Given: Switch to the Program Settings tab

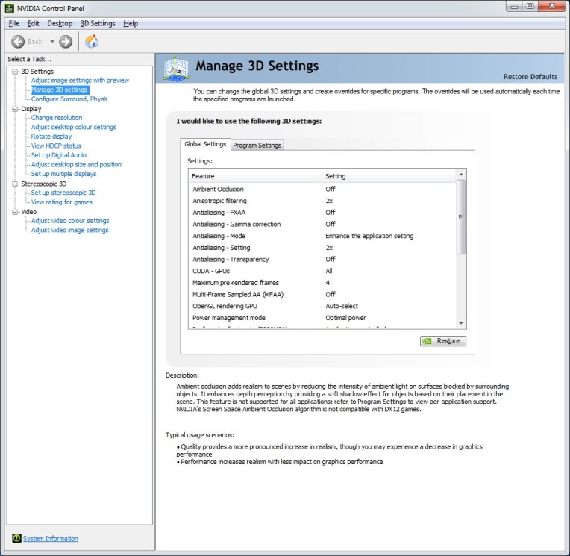Looking at the screenshot, I should [x=257, y=145].
